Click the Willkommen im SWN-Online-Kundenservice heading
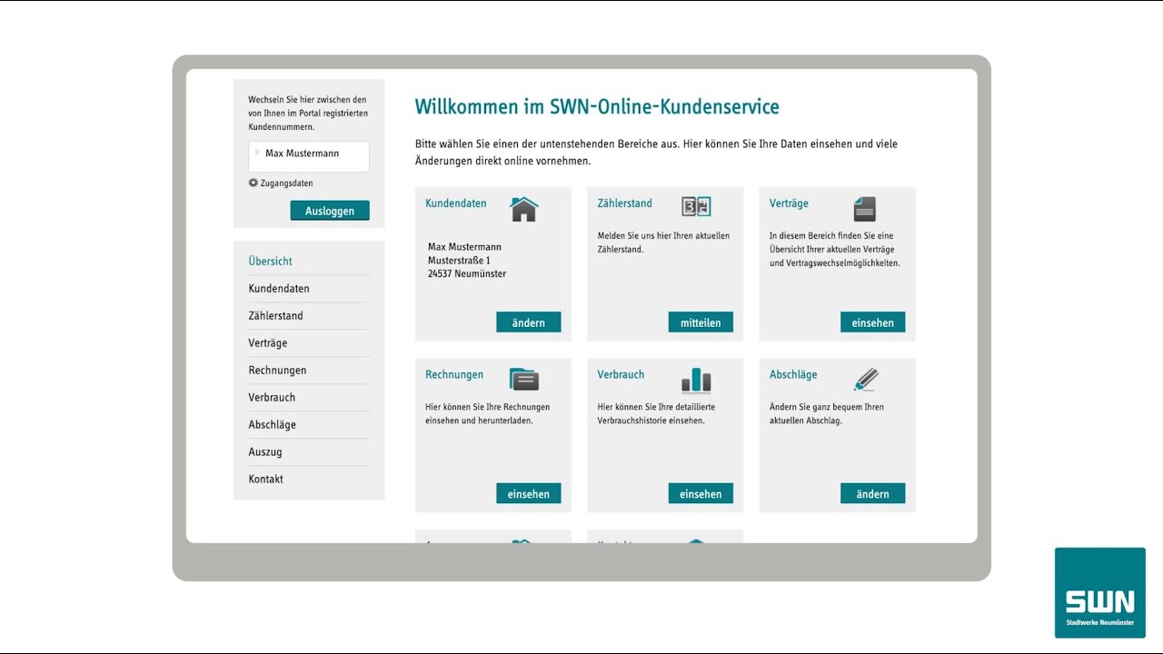This screenshot has height=654, width=1163. click(597, 107)
